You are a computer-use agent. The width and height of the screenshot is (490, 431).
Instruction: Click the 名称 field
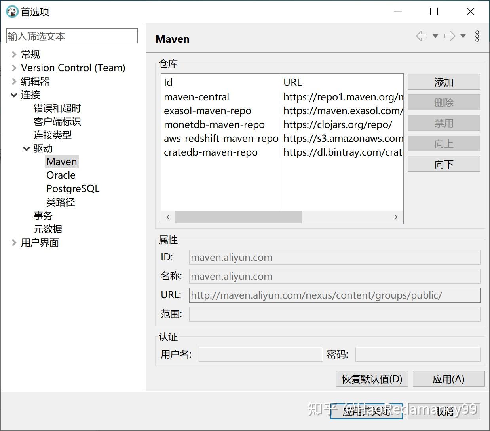click(x=335, y=276)
